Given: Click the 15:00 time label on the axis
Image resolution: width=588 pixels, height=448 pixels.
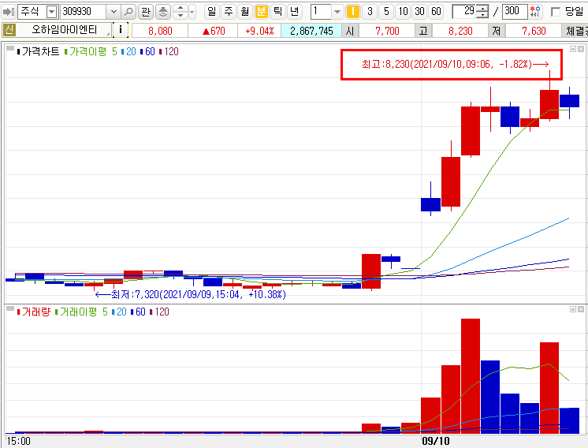Looking at the screenshot, I should click(18, 441).
